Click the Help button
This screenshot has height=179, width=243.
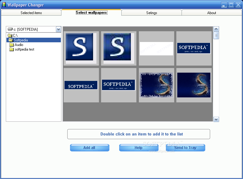coord(139,148)
